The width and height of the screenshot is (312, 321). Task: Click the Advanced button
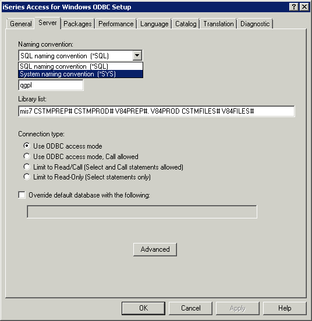(155, 249)
